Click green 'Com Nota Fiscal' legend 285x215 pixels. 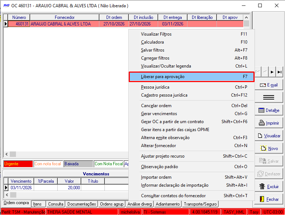click(108, 164)
